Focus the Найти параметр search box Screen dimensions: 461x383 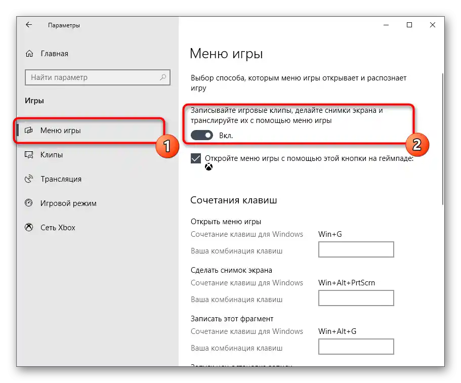click(98, 77)
